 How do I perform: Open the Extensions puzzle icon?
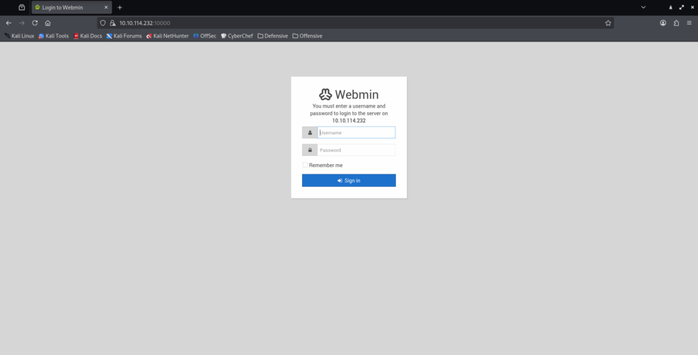pos(676,22)
